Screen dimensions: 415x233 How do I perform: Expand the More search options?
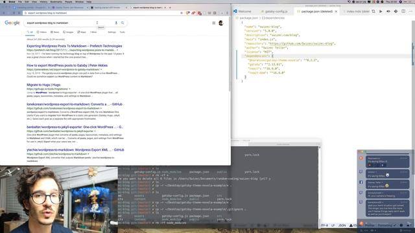tap(93, 32)
